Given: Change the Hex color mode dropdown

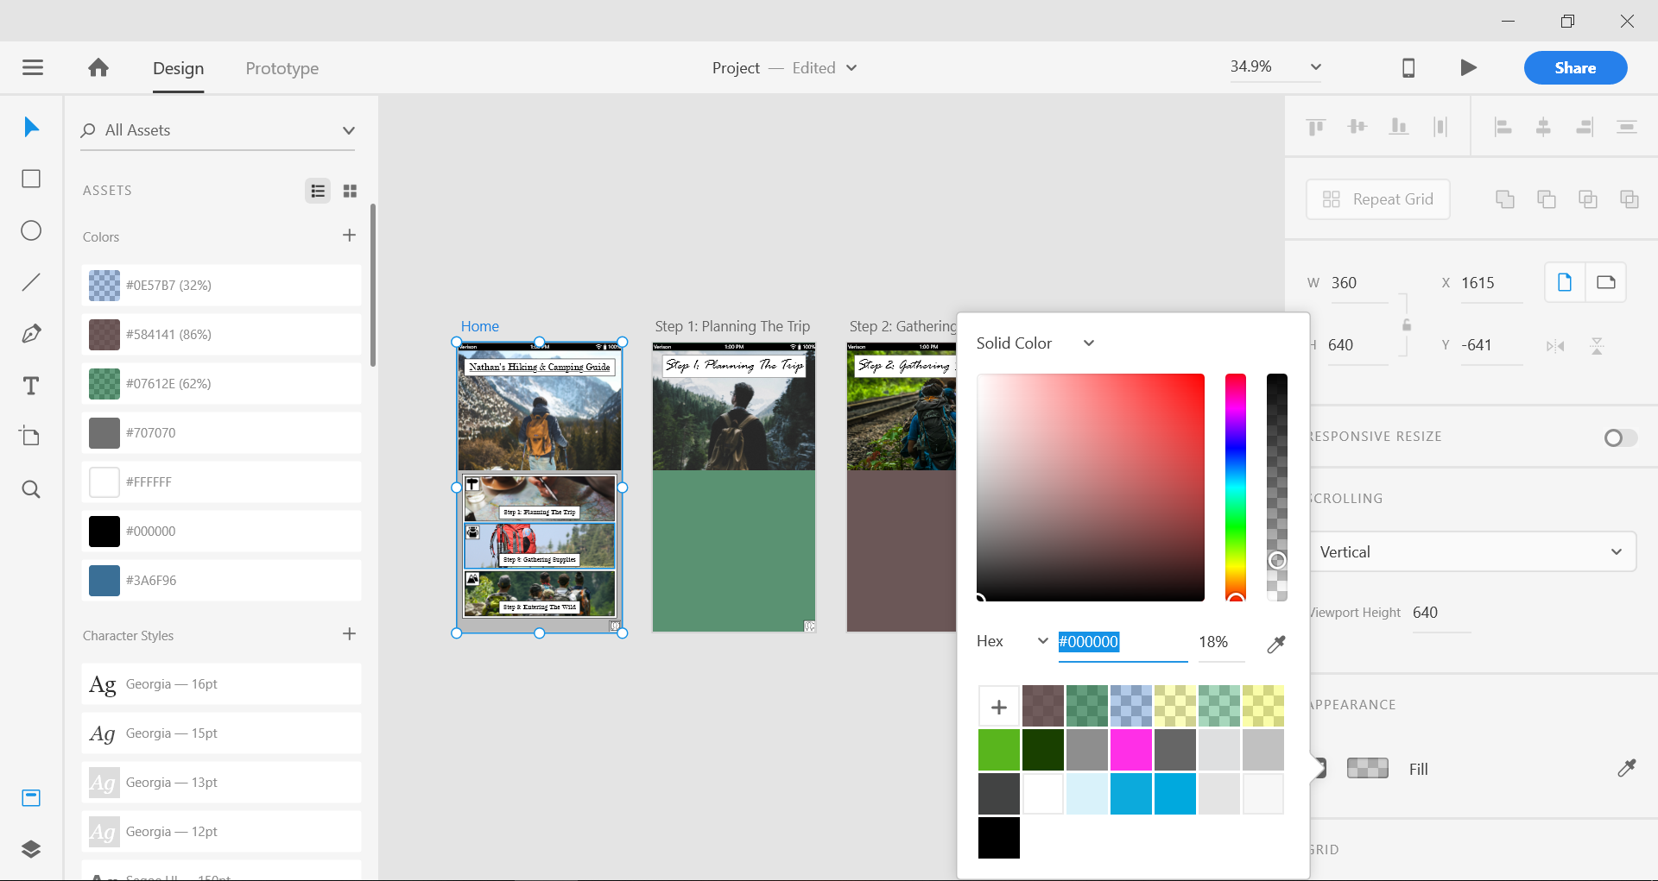Looking at the screenshot, I should (x=1042, y=641).
